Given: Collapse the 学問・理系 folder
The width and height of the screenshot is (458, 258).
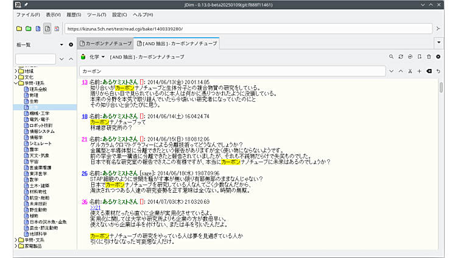Looking at the screenshot, I should tap(16, 84).
